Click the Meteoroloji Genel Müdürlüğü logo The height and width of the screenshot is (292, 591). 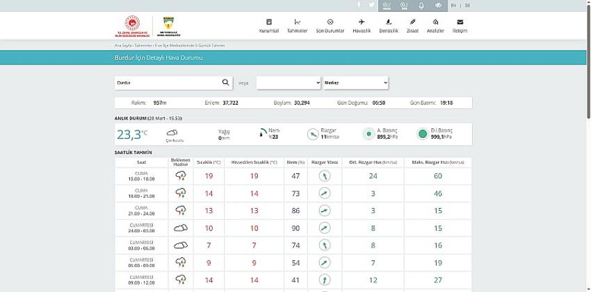168,26
